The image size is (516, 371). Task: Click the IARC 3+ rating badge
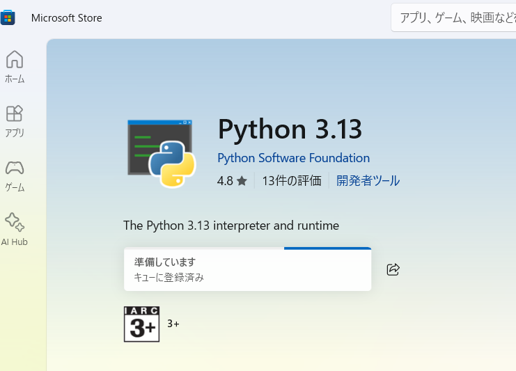[x=141, y=324]
